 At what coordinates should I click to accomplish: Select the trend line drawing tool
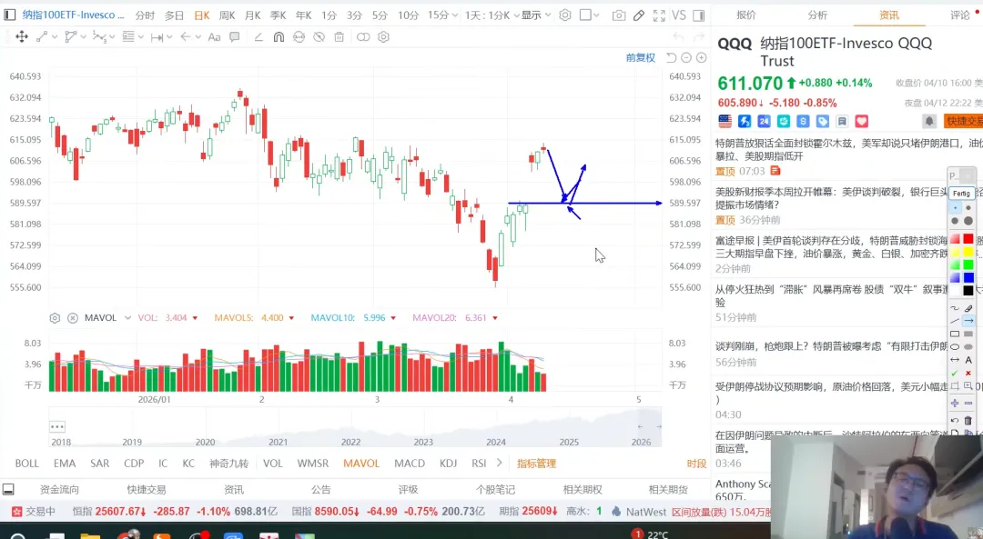[42, 37]
